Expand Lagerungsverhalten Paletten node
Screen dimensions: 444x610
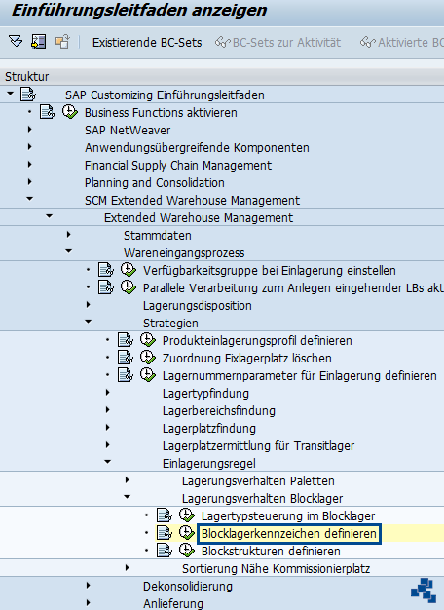pyautogui.click(x=128, y=480)
